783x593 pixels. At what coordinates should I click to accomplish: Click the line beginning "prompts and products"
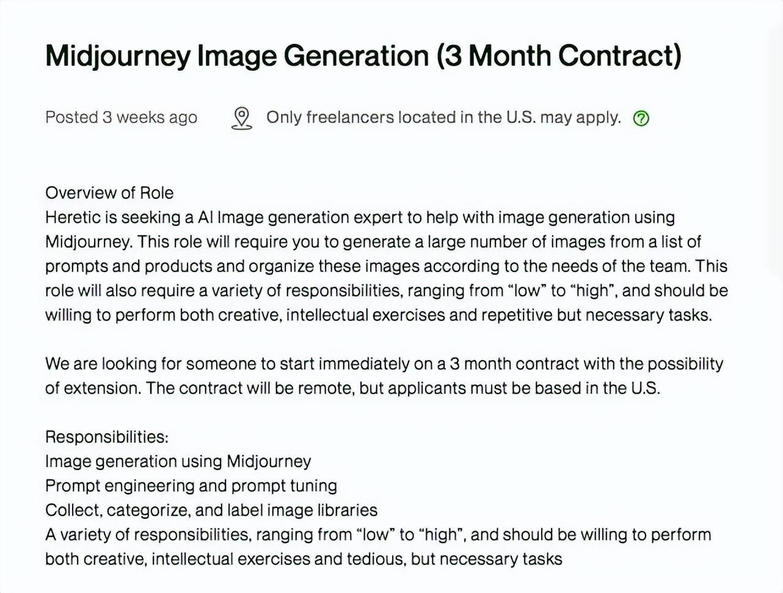[x=386, y=266]
